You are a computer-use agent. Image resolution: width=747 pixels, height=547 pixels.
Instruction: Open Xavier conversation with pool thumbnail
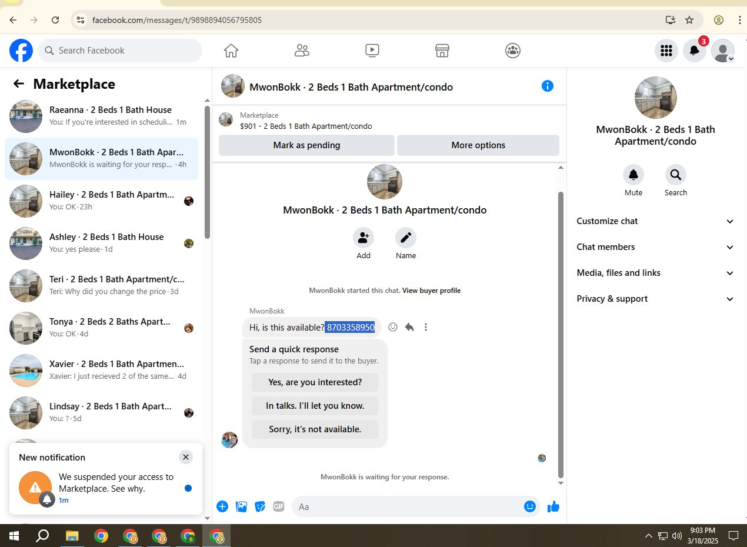coord(101,371)
